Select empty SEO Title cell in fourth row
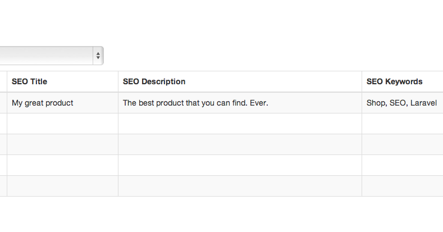 62,165
